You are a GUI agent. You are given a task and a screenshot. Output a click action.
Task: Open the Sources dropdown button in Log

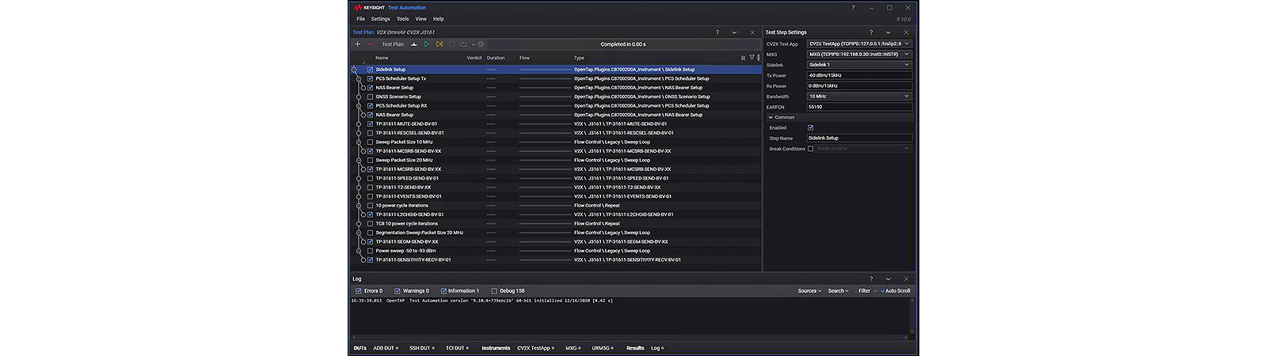pos(809,291)
